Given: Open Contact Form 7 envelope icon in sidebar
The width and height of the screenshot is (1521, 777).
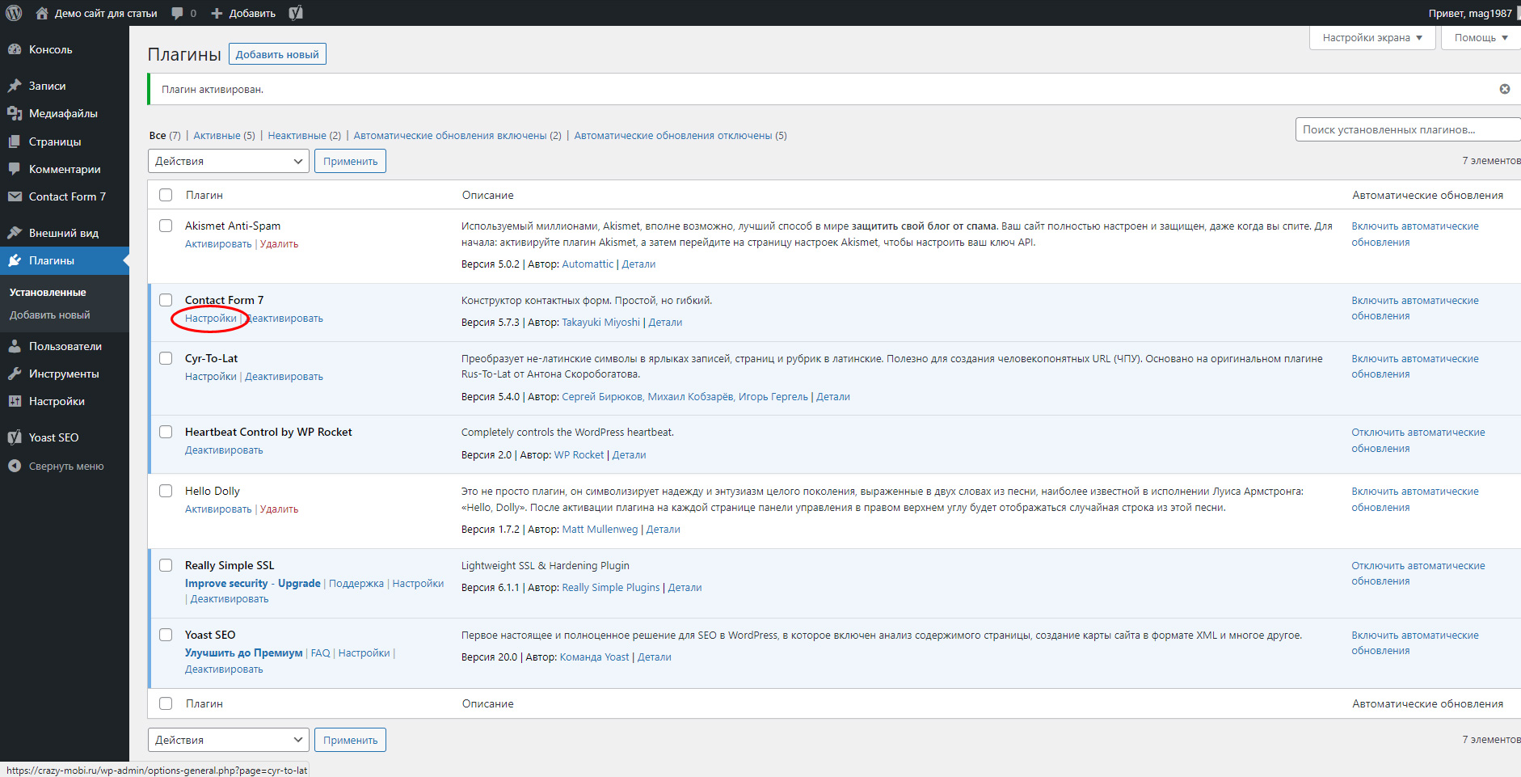Looking at the screenshot, I should [15, 196].
